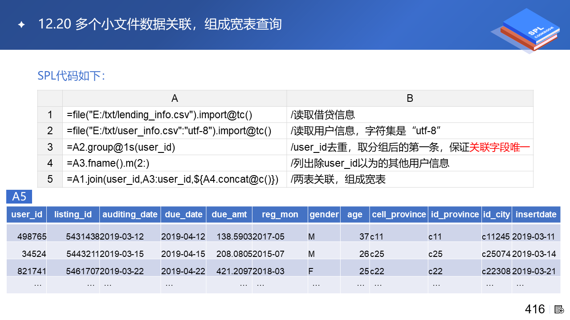This screenshot has height=320, width=570.
Task: Select row number 3 in code grid
Action: point(50,147)
